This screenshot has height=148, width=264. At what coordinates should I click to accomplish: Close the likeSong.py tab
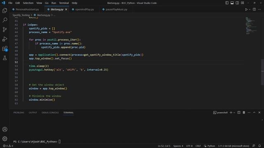point(66,9)
